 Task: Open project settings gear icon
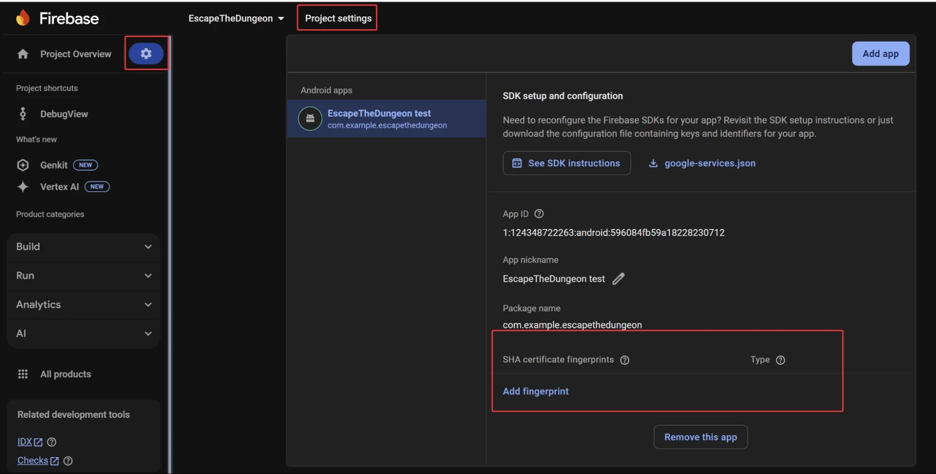146,53
